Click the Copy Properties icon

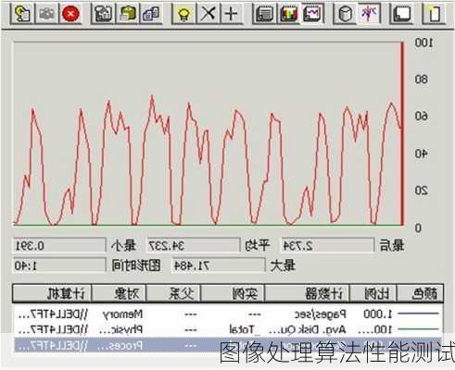151,14
